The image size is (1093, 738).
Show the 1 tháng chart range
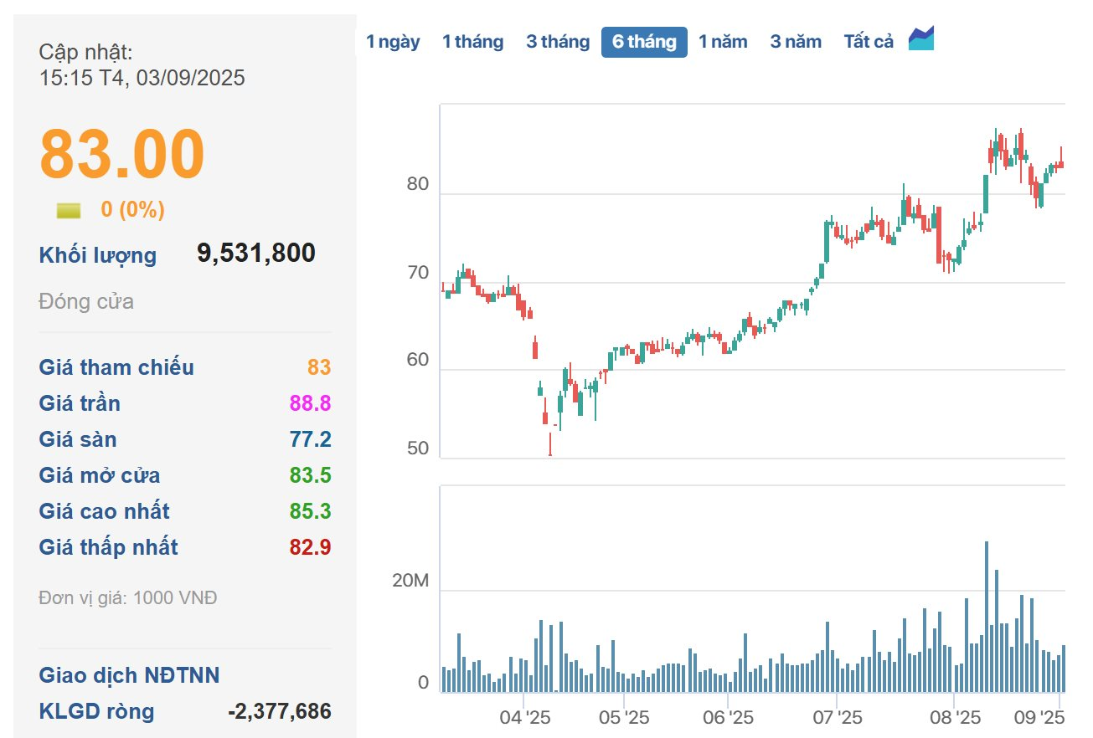(472, 42)
